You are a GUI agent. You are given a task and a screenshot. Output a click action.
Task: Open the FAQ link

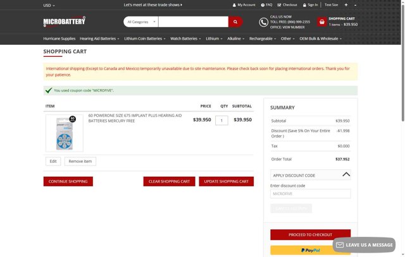[x=266, y=5]
